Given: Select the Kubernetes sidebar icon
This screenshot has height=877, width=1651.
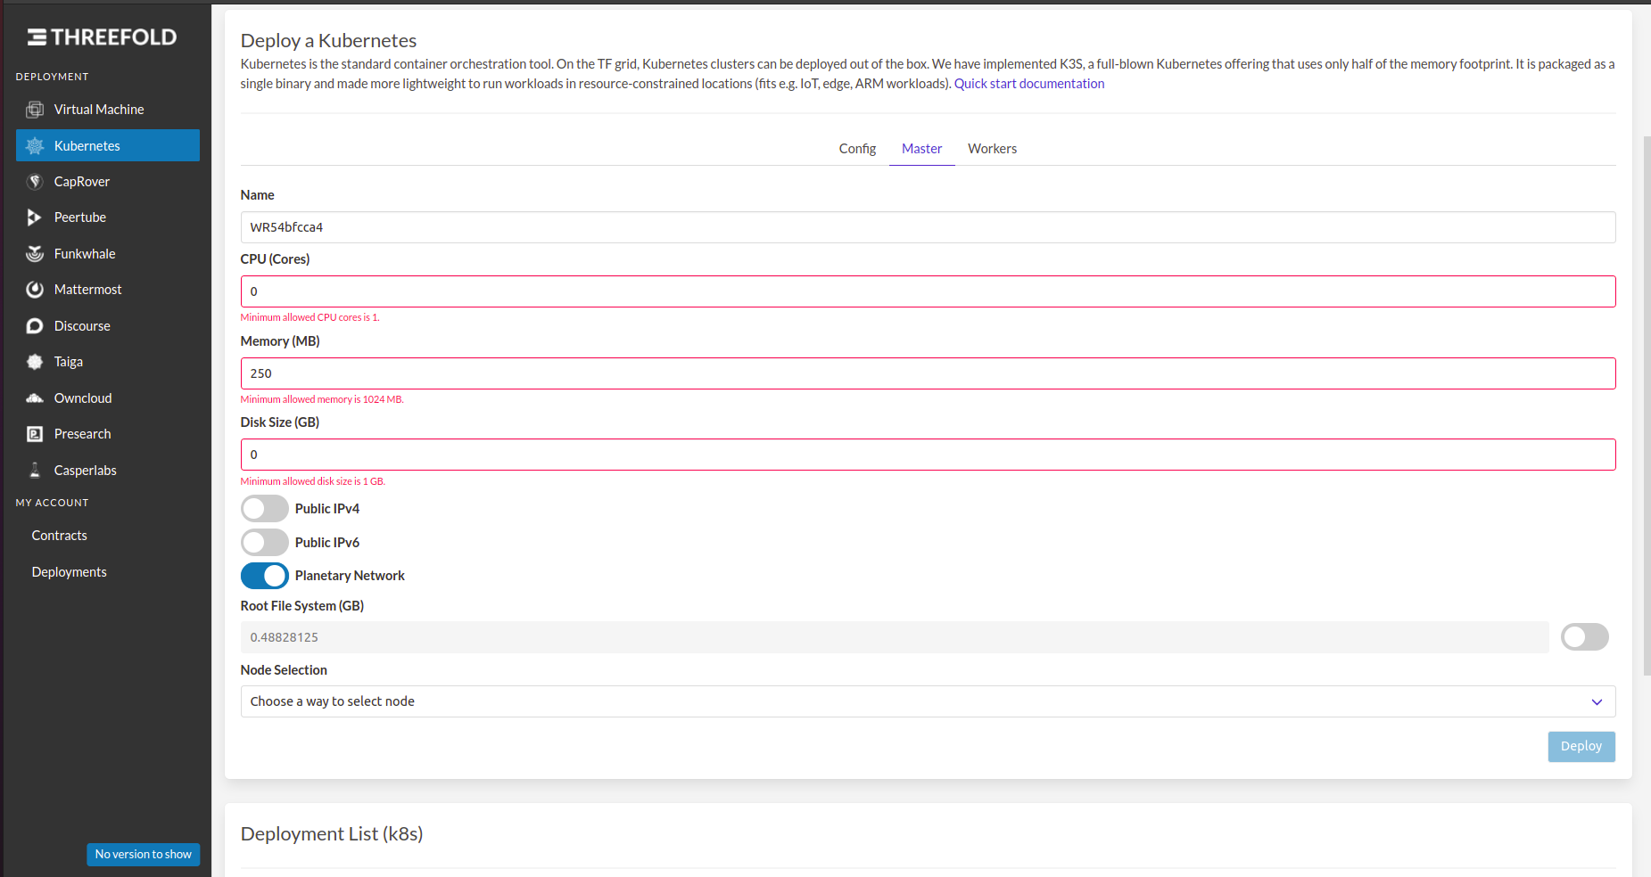Looking at the screenshot, I should tap(87, 145).
